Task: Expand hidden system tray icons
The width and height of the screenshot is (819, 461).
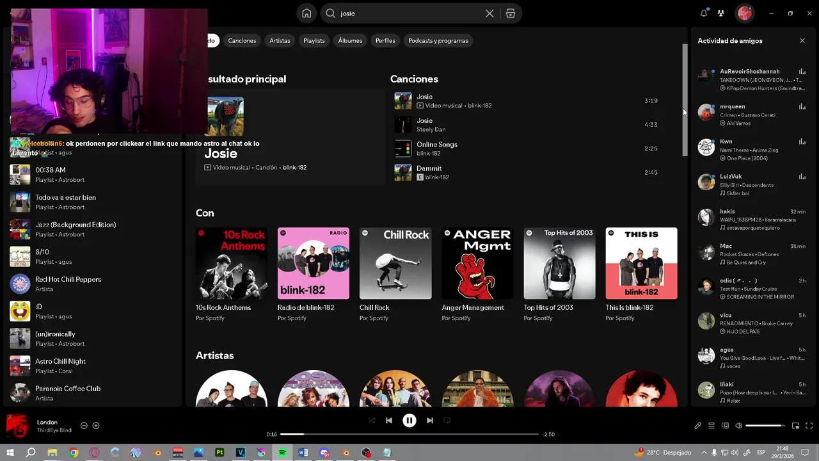Action: pos(704,453)
